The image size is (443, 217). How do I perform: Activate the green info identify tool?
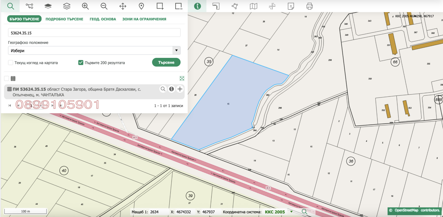click(x=197, y=6)
